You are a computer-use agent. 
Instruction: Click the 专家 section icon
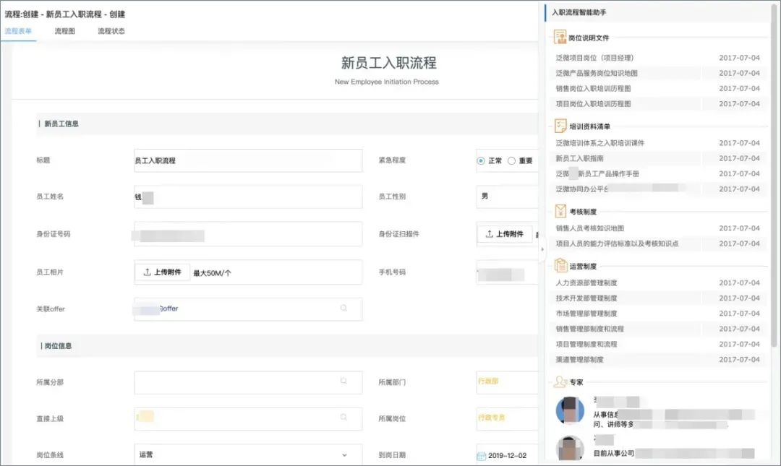click(561, 382)
